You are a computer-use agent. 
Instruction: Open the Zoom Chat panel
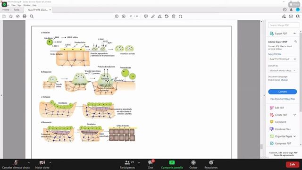[x=151, y=164]
